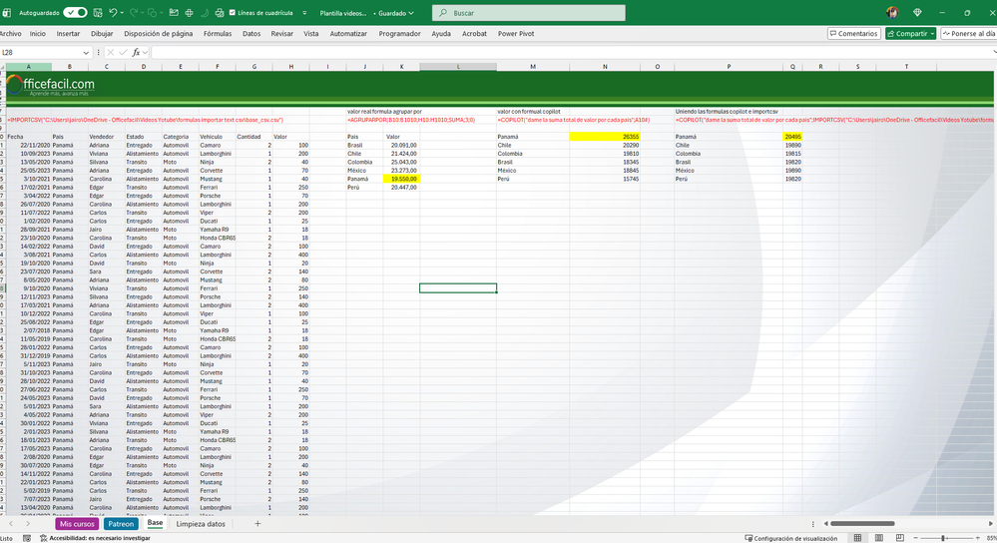Click the Save icon next to Autoguardado
The width and height of the screenshot is (997, 543).
(x=98, y=13)
